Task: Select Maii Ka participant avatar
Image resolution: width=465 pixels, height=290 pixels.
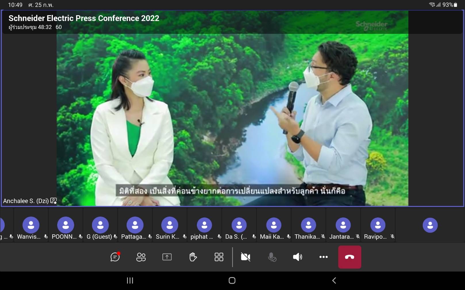Action: 274,225
